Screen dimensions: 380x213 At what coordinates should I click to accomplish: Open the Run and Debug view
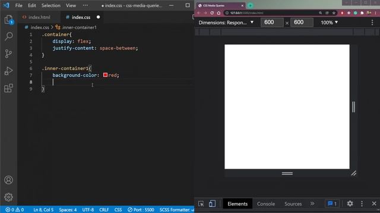click(9, 71)
